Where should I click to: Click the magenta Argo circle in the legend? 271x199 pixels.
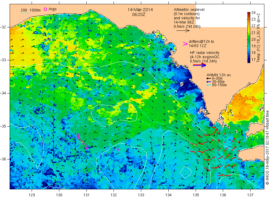45,9
